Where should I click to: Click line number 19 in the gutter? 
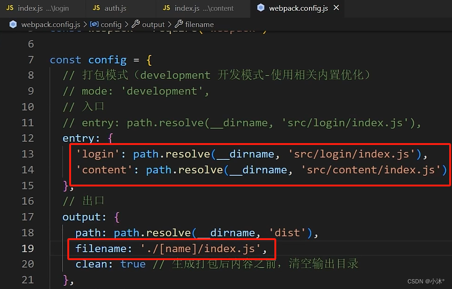28,248
